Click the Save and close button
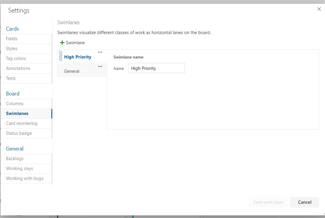325x218 pixels. pos(268,202)
